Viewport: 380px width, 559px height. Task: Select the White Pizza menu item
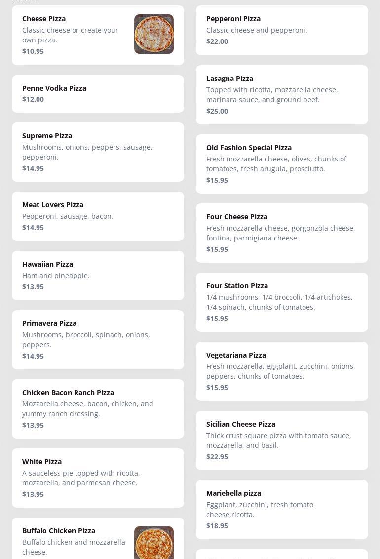point(98,478)
